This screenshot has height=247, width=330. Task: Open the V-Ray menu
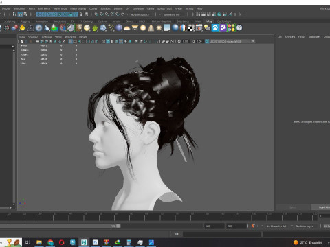click(x=179, y=8)
